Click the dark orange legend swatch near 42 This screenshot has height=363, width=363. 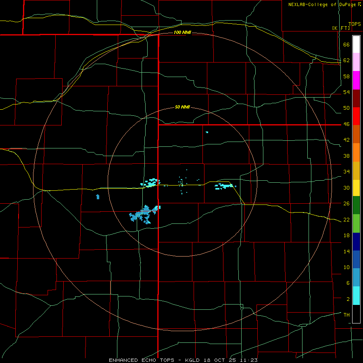pos(356,134)
